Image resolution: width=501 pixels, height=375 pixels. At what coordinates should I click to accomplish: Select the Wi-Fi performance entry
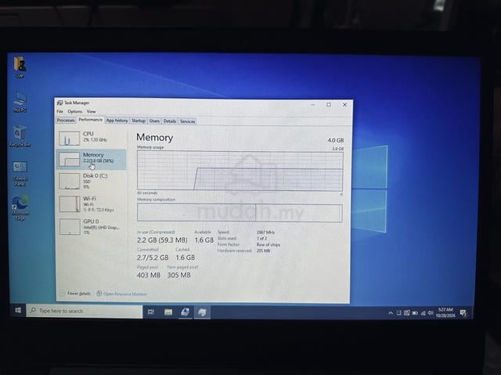[92, 204]
